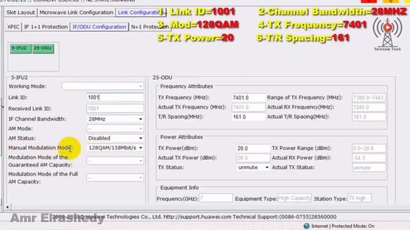Open Microwave Link Configuration tab

[x=76, y=12]
